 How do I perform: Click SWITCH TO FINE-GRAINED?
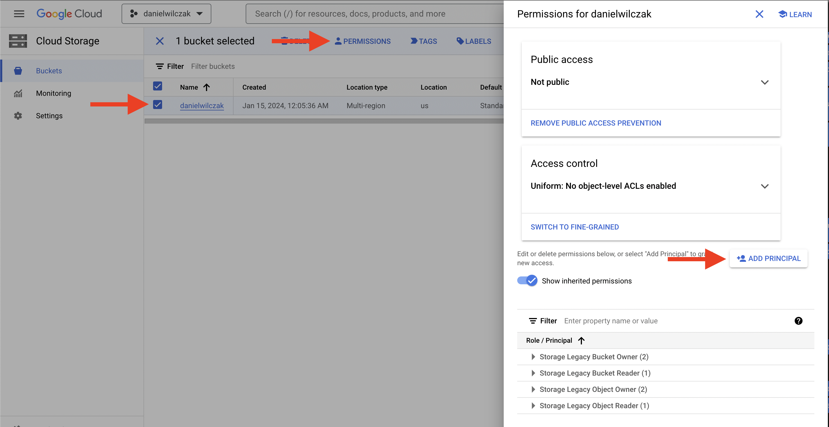[574, 227]
